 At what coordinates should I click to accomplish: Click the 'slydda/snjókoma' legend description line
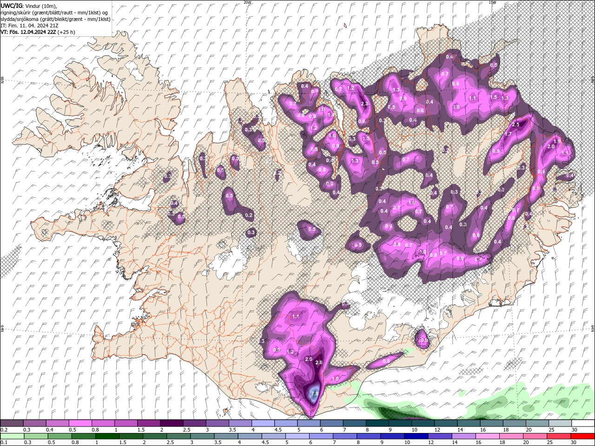[55, 19]
